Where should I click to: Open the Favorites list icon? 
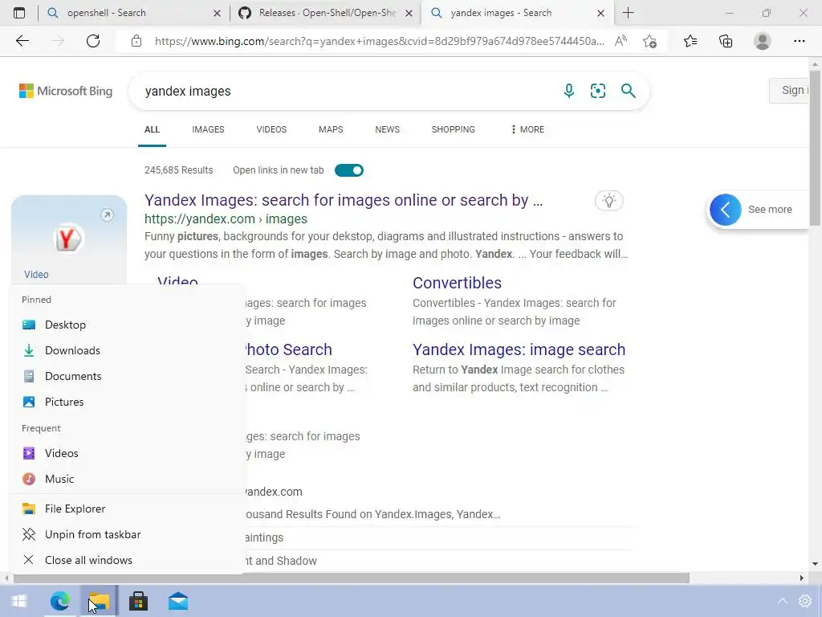690,41
